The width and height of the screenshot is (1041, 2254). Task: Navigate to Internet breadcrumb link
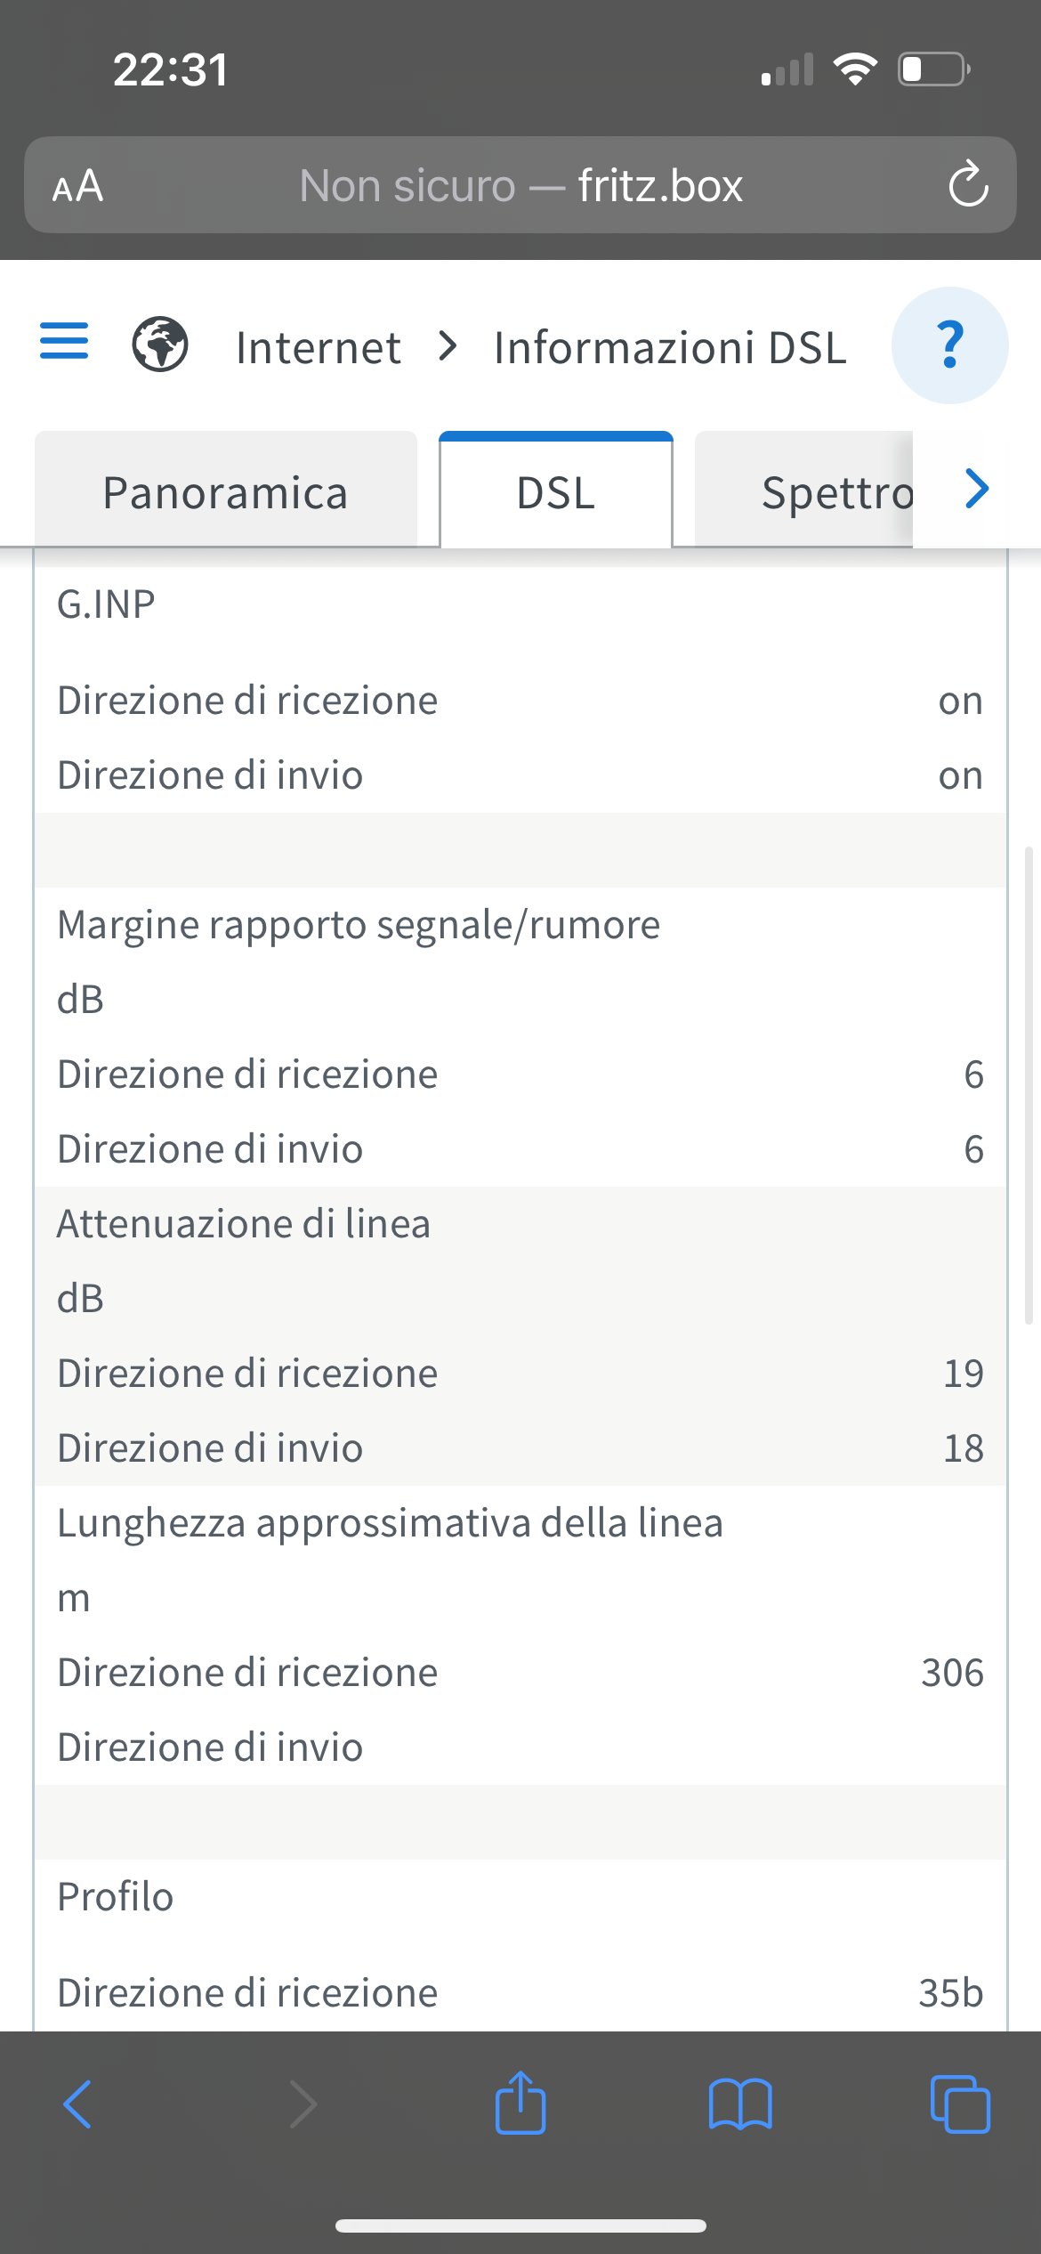pyautogui.click(x=318, y=347)
